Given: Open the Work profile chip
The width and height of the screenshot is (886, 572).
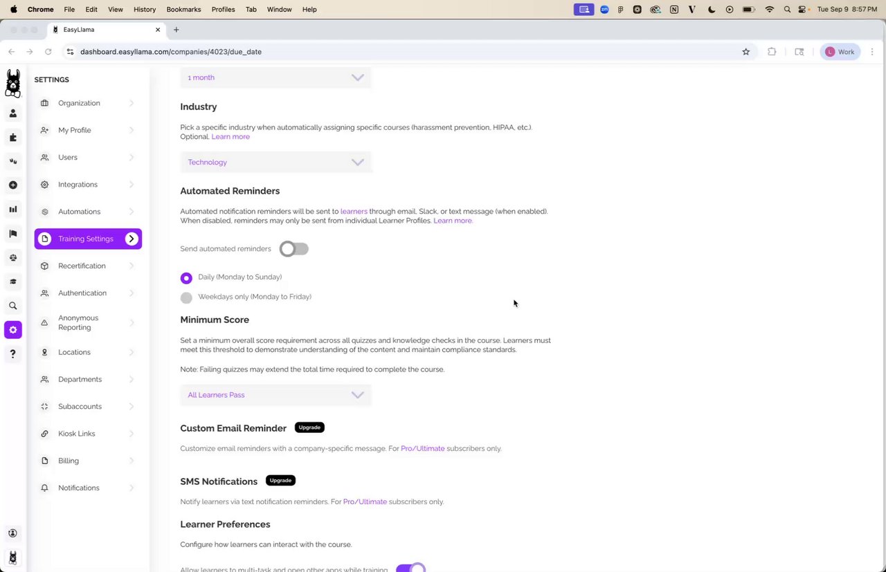Looking at the screenshot, I should (840, 52).
